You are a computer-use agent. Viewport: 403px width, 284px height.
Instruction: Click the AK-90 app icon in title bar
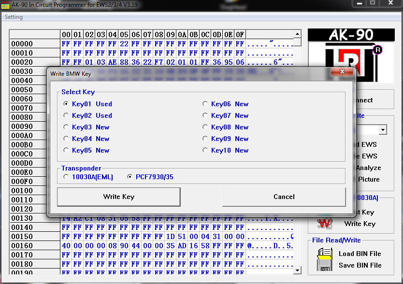(6, 4)
